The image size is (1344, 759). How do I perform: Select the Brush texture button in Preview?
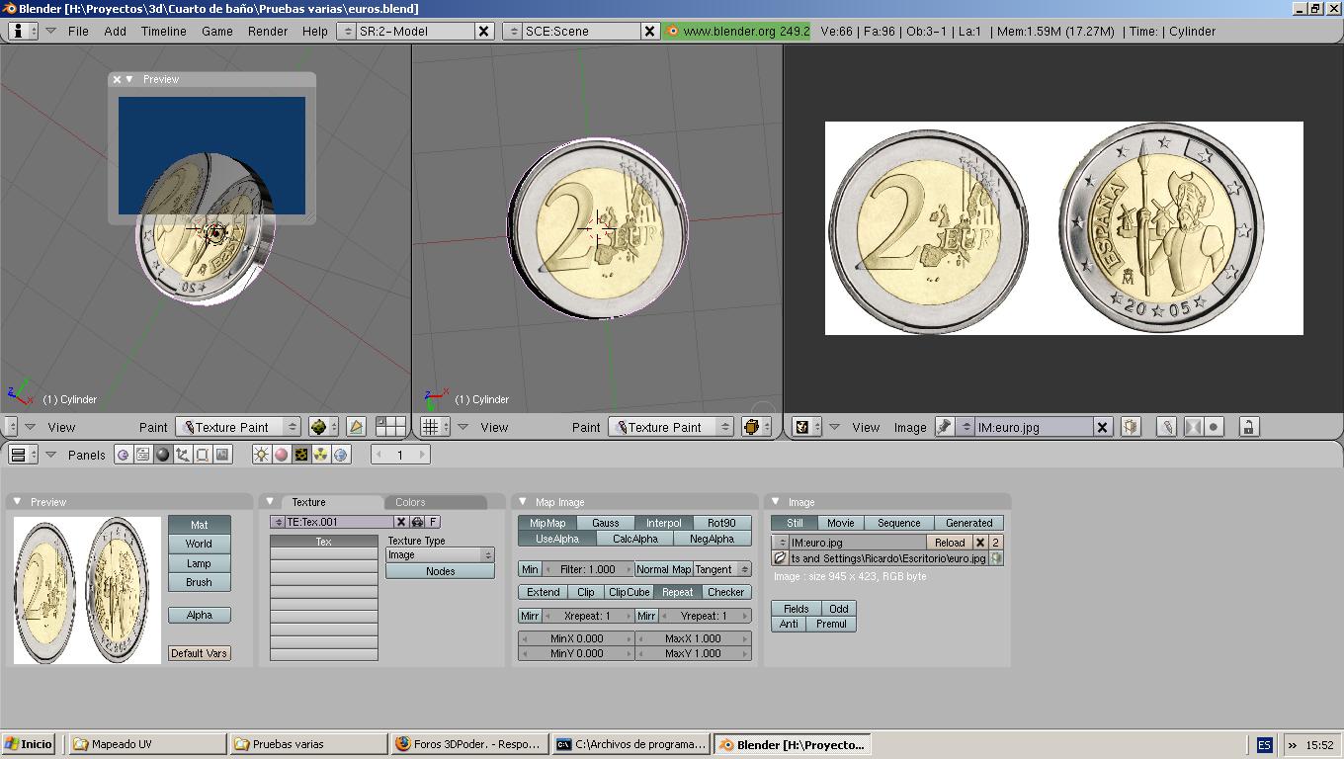click(x=199, y=582)
